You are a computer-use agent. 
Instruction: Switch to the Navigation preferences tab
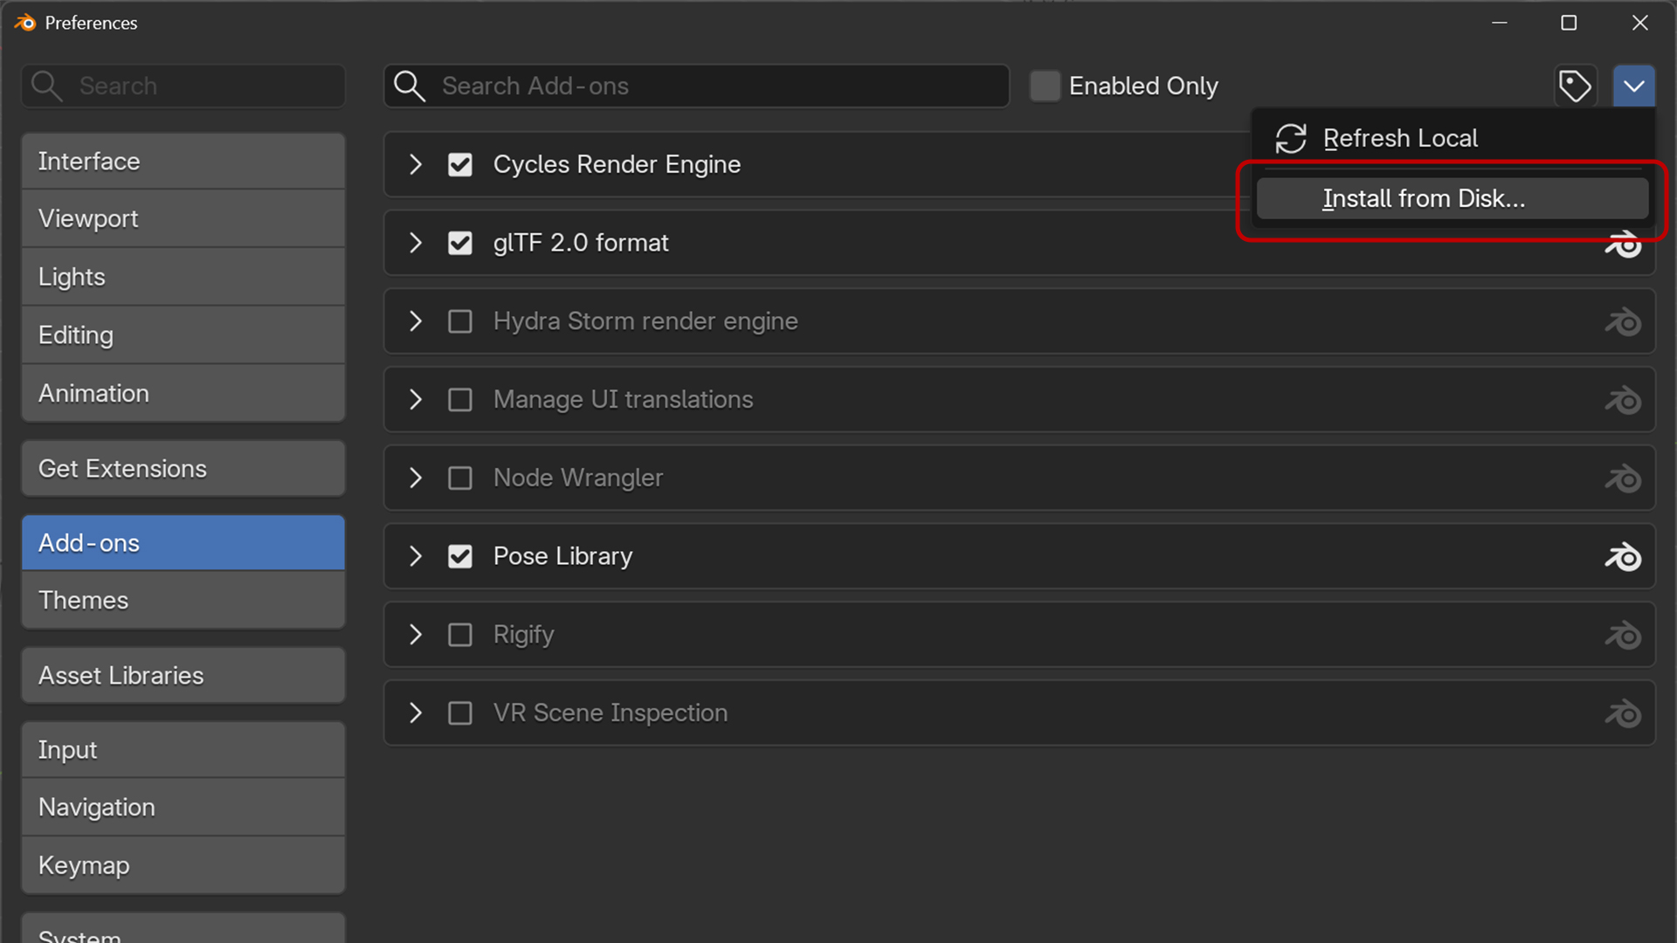point(183,808)
